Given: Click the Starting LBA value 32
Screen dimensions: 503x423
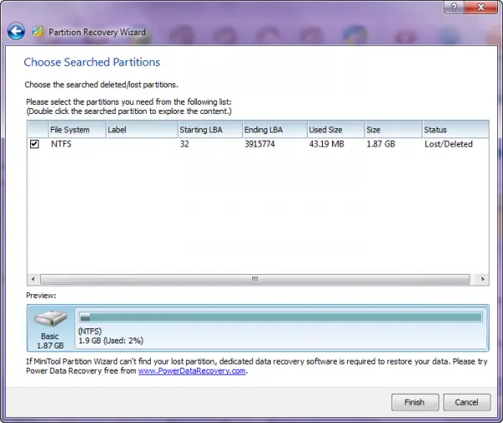Looking at the screenshot, I should point(184,144).
